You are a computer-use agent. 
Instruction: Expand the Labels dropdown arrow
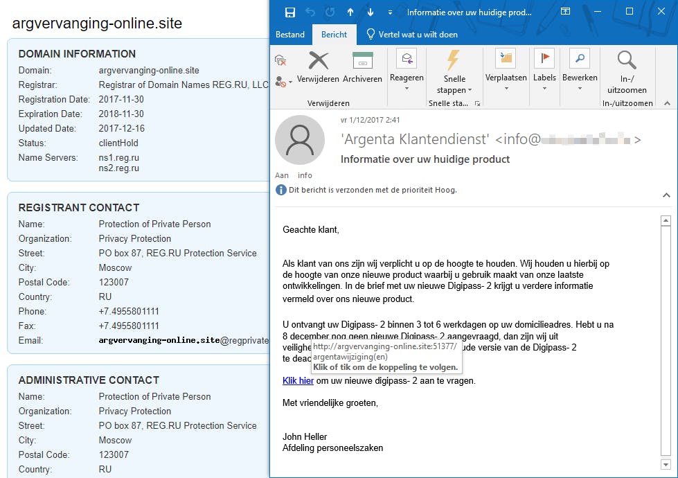tap(545, 89)
